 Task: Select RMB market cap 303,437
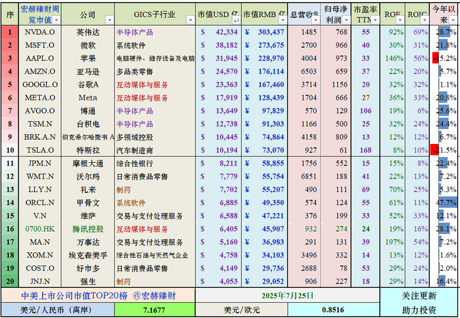265,32
